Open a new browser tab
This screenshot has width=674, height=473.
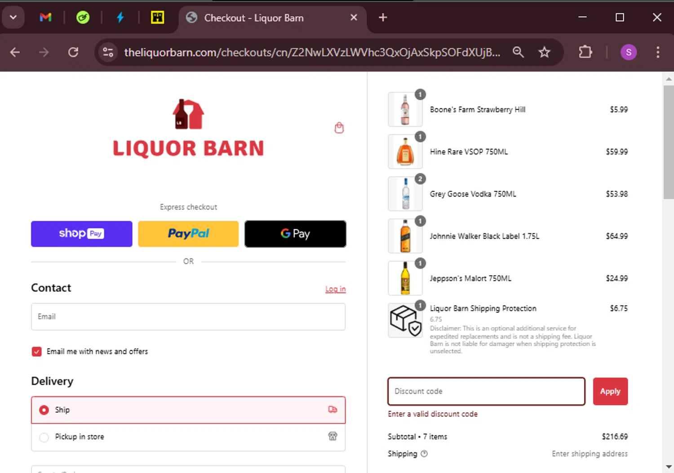(x=383, y=18)
